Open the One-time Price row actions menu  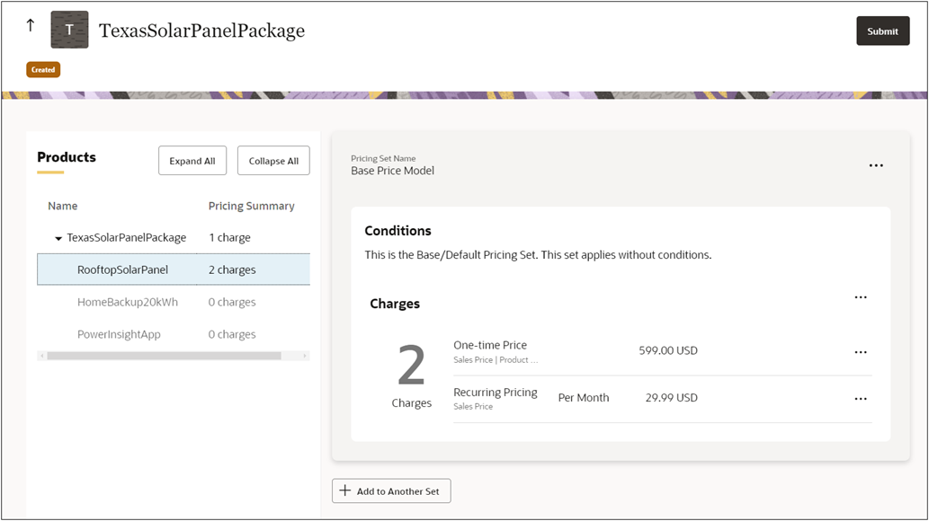(x=861, y=352)
